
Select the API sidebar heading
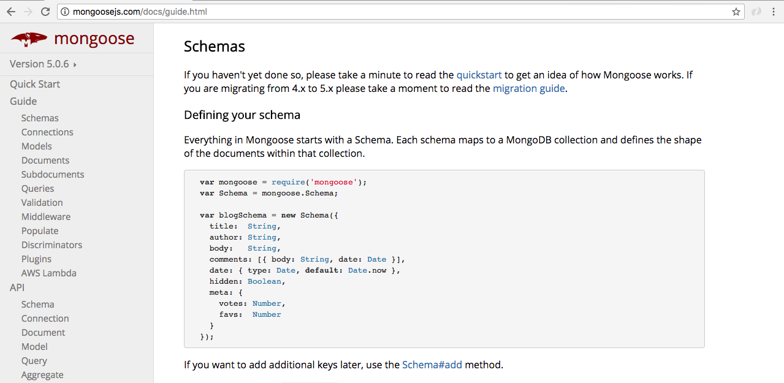click(17, 287)
